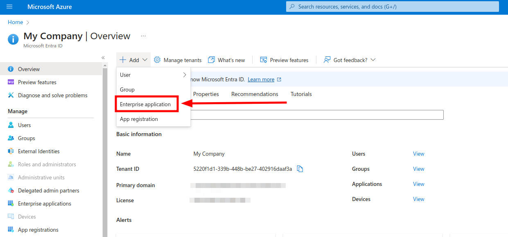
Task: Click the Users icon in the sidebar
Action: (x=11, y=125)
